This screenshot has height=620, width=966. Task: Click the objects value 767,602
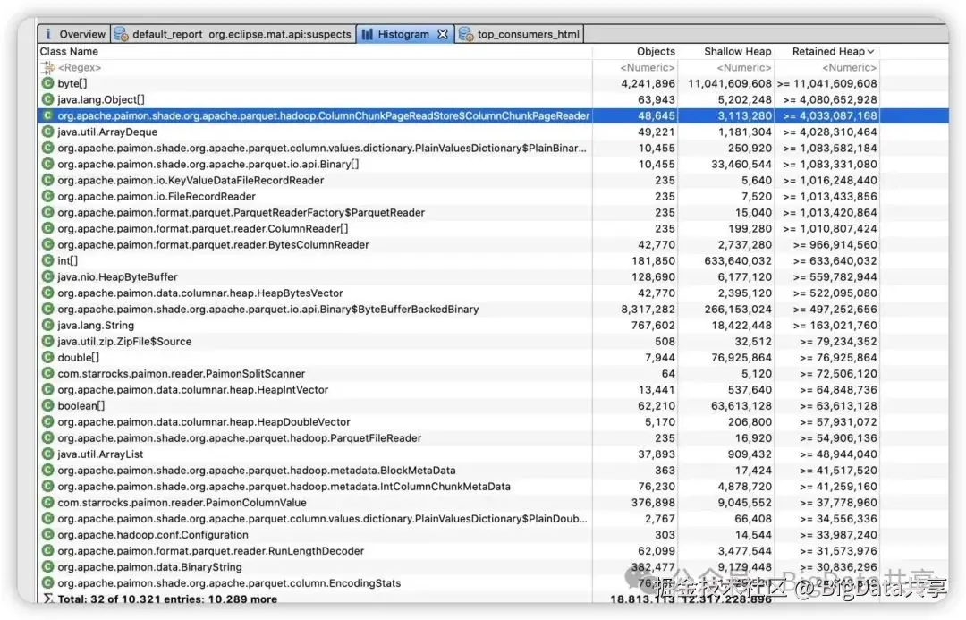[x=653, y=326]
